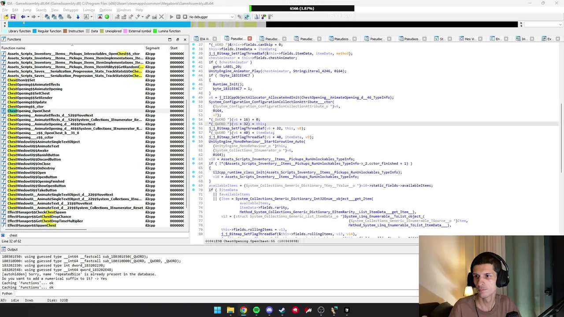
Task: Open Chrome from the taskbar
Action: (x=243, y=310)
